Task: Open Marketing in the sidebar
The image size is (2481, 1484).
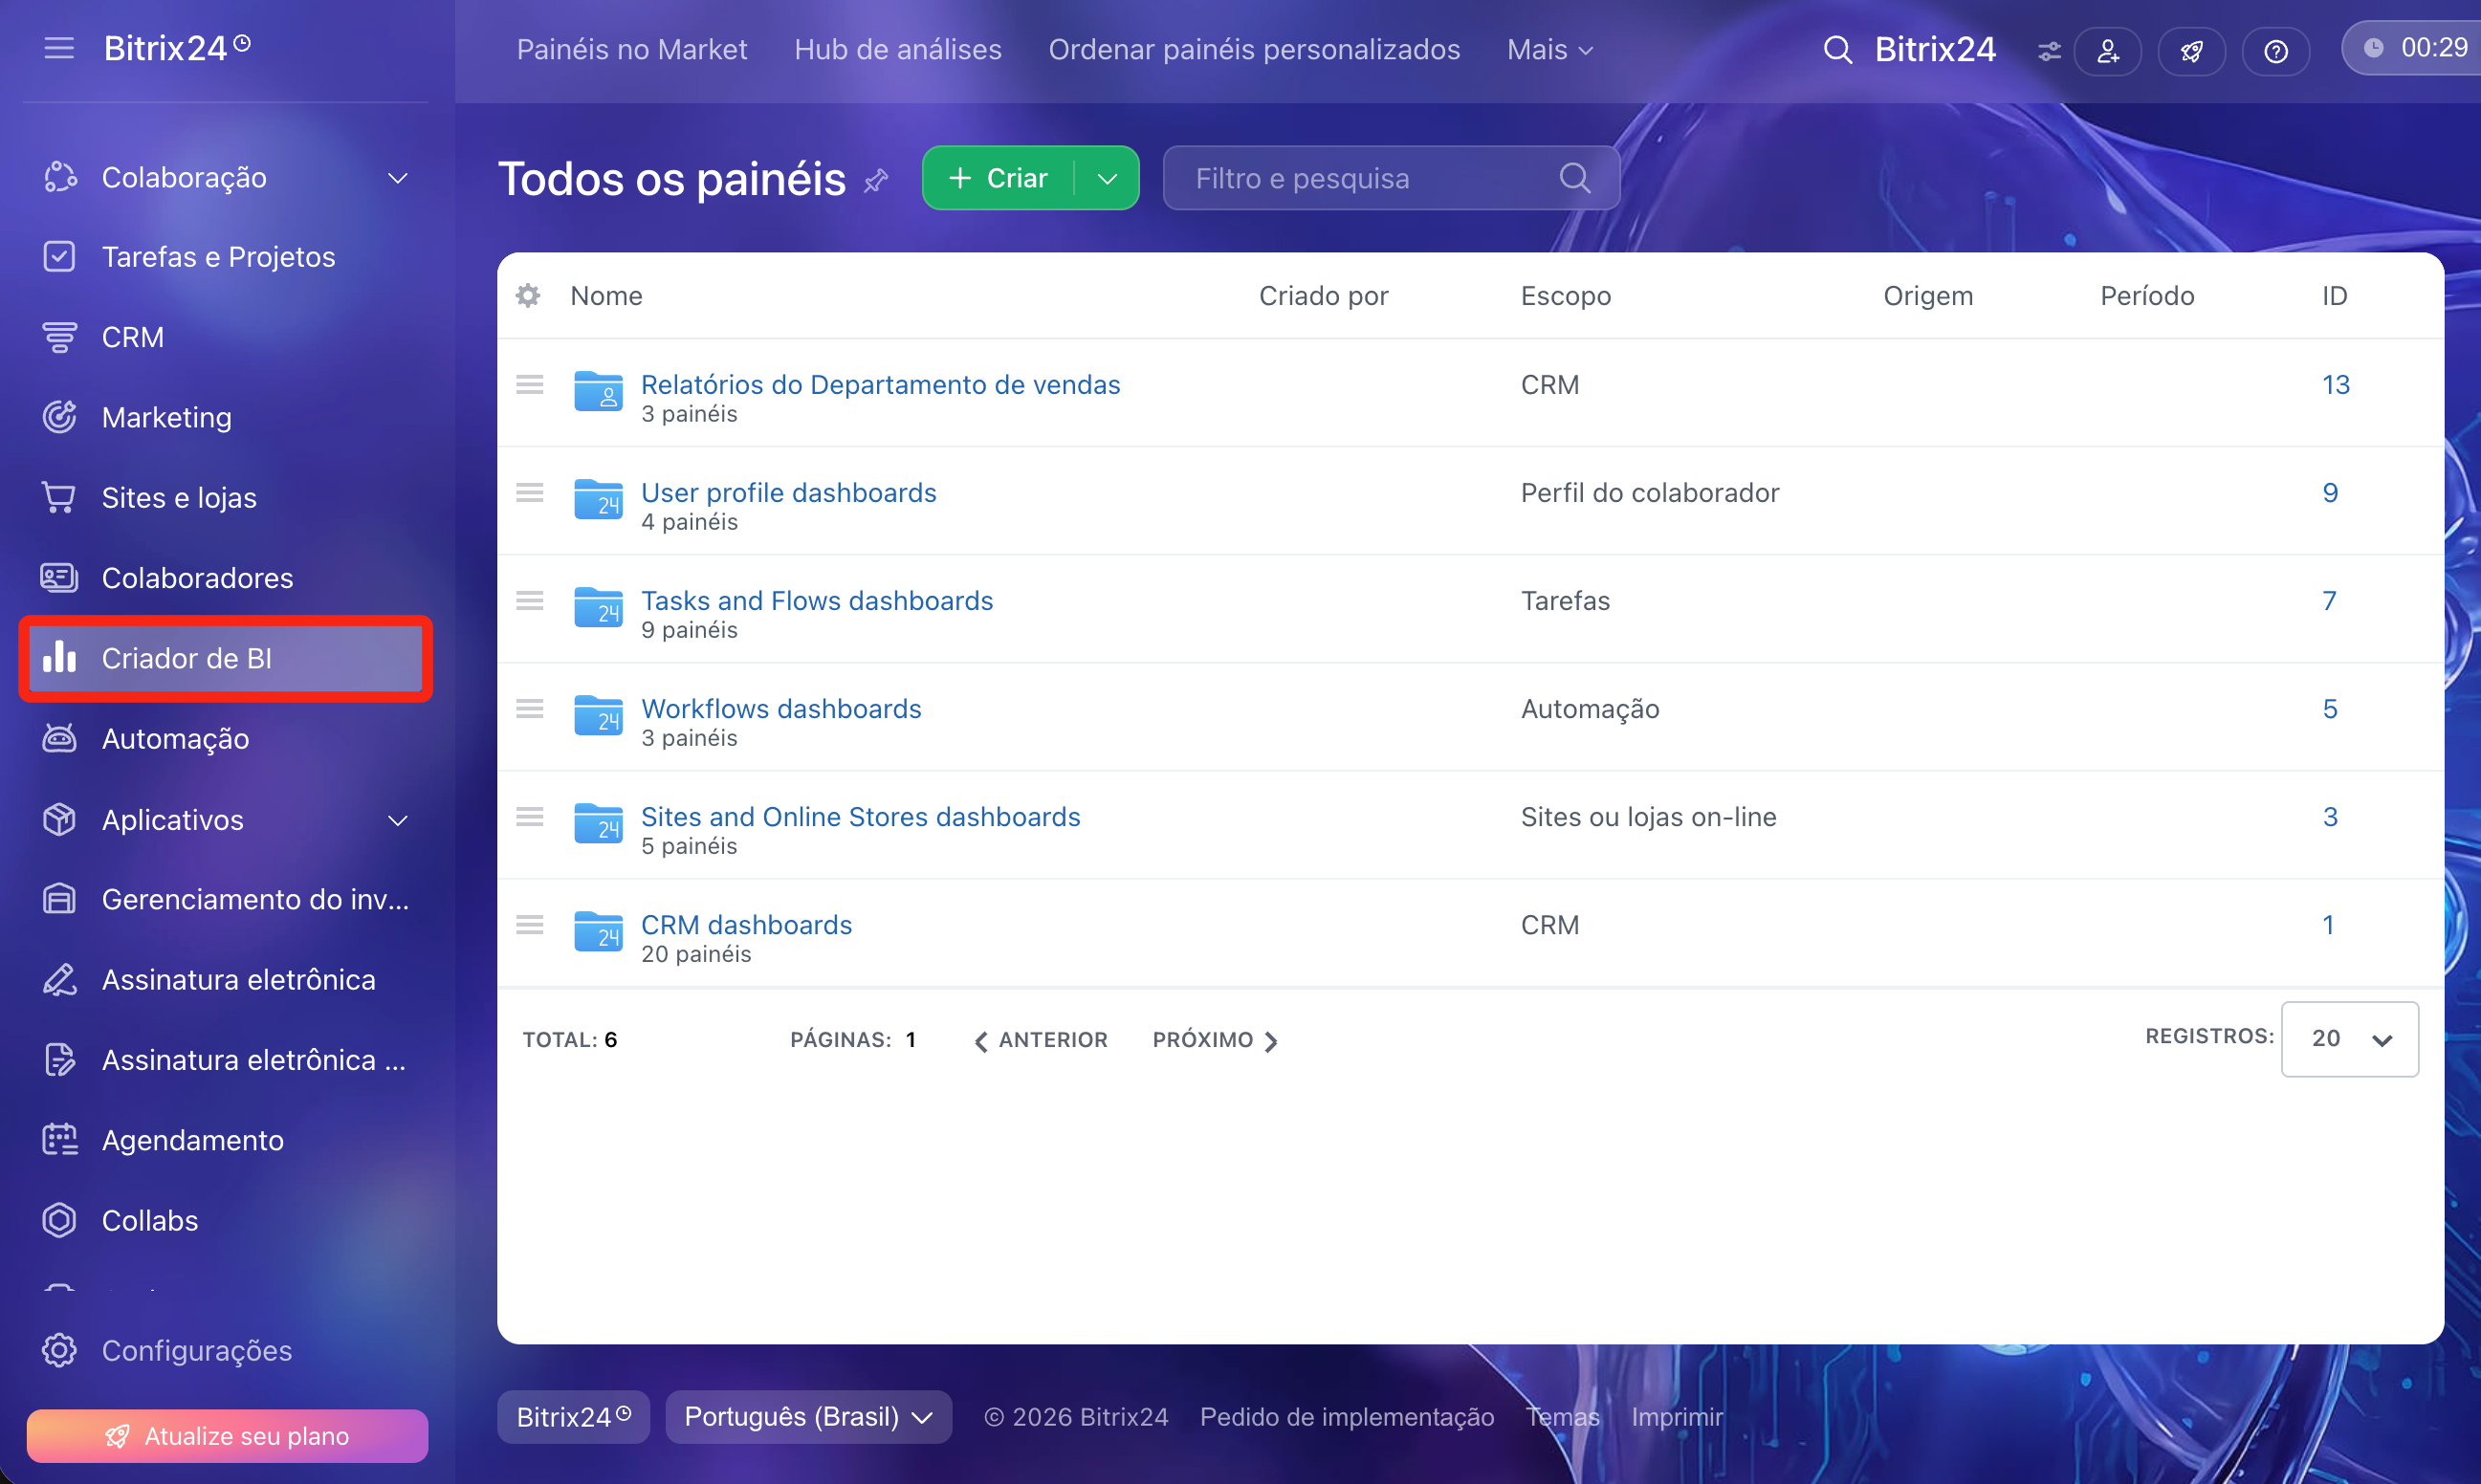Action: coord(226,417)
